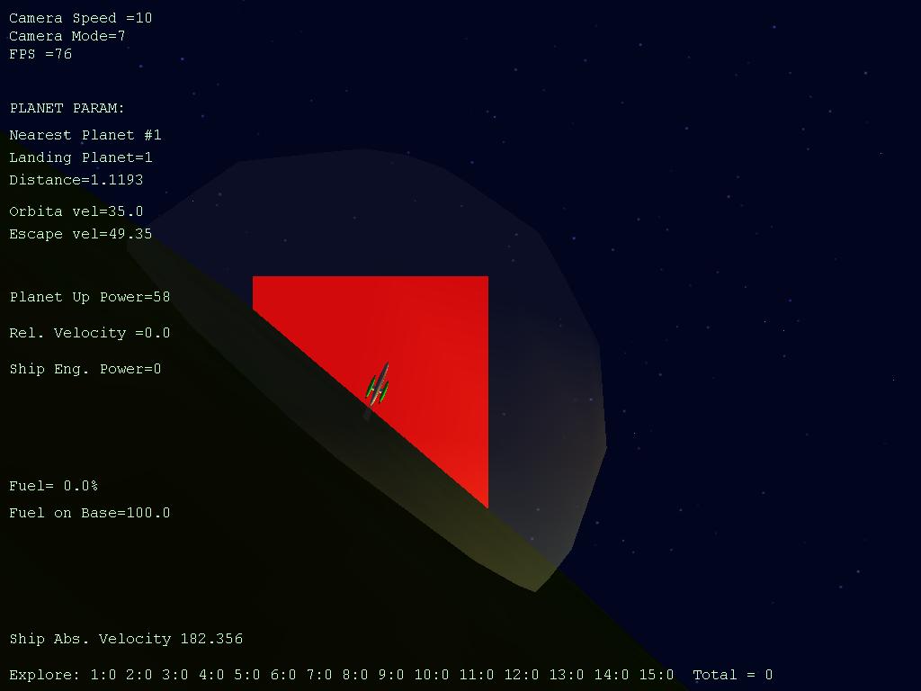Click the Total = 0 counter
921x691 pixels.
(732, 675)
